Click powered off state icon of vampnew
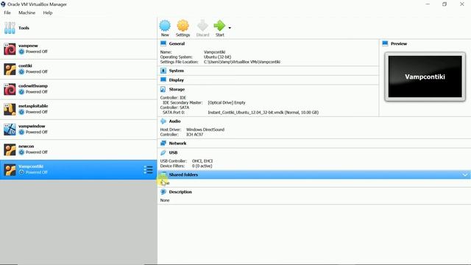 point(21,52)
